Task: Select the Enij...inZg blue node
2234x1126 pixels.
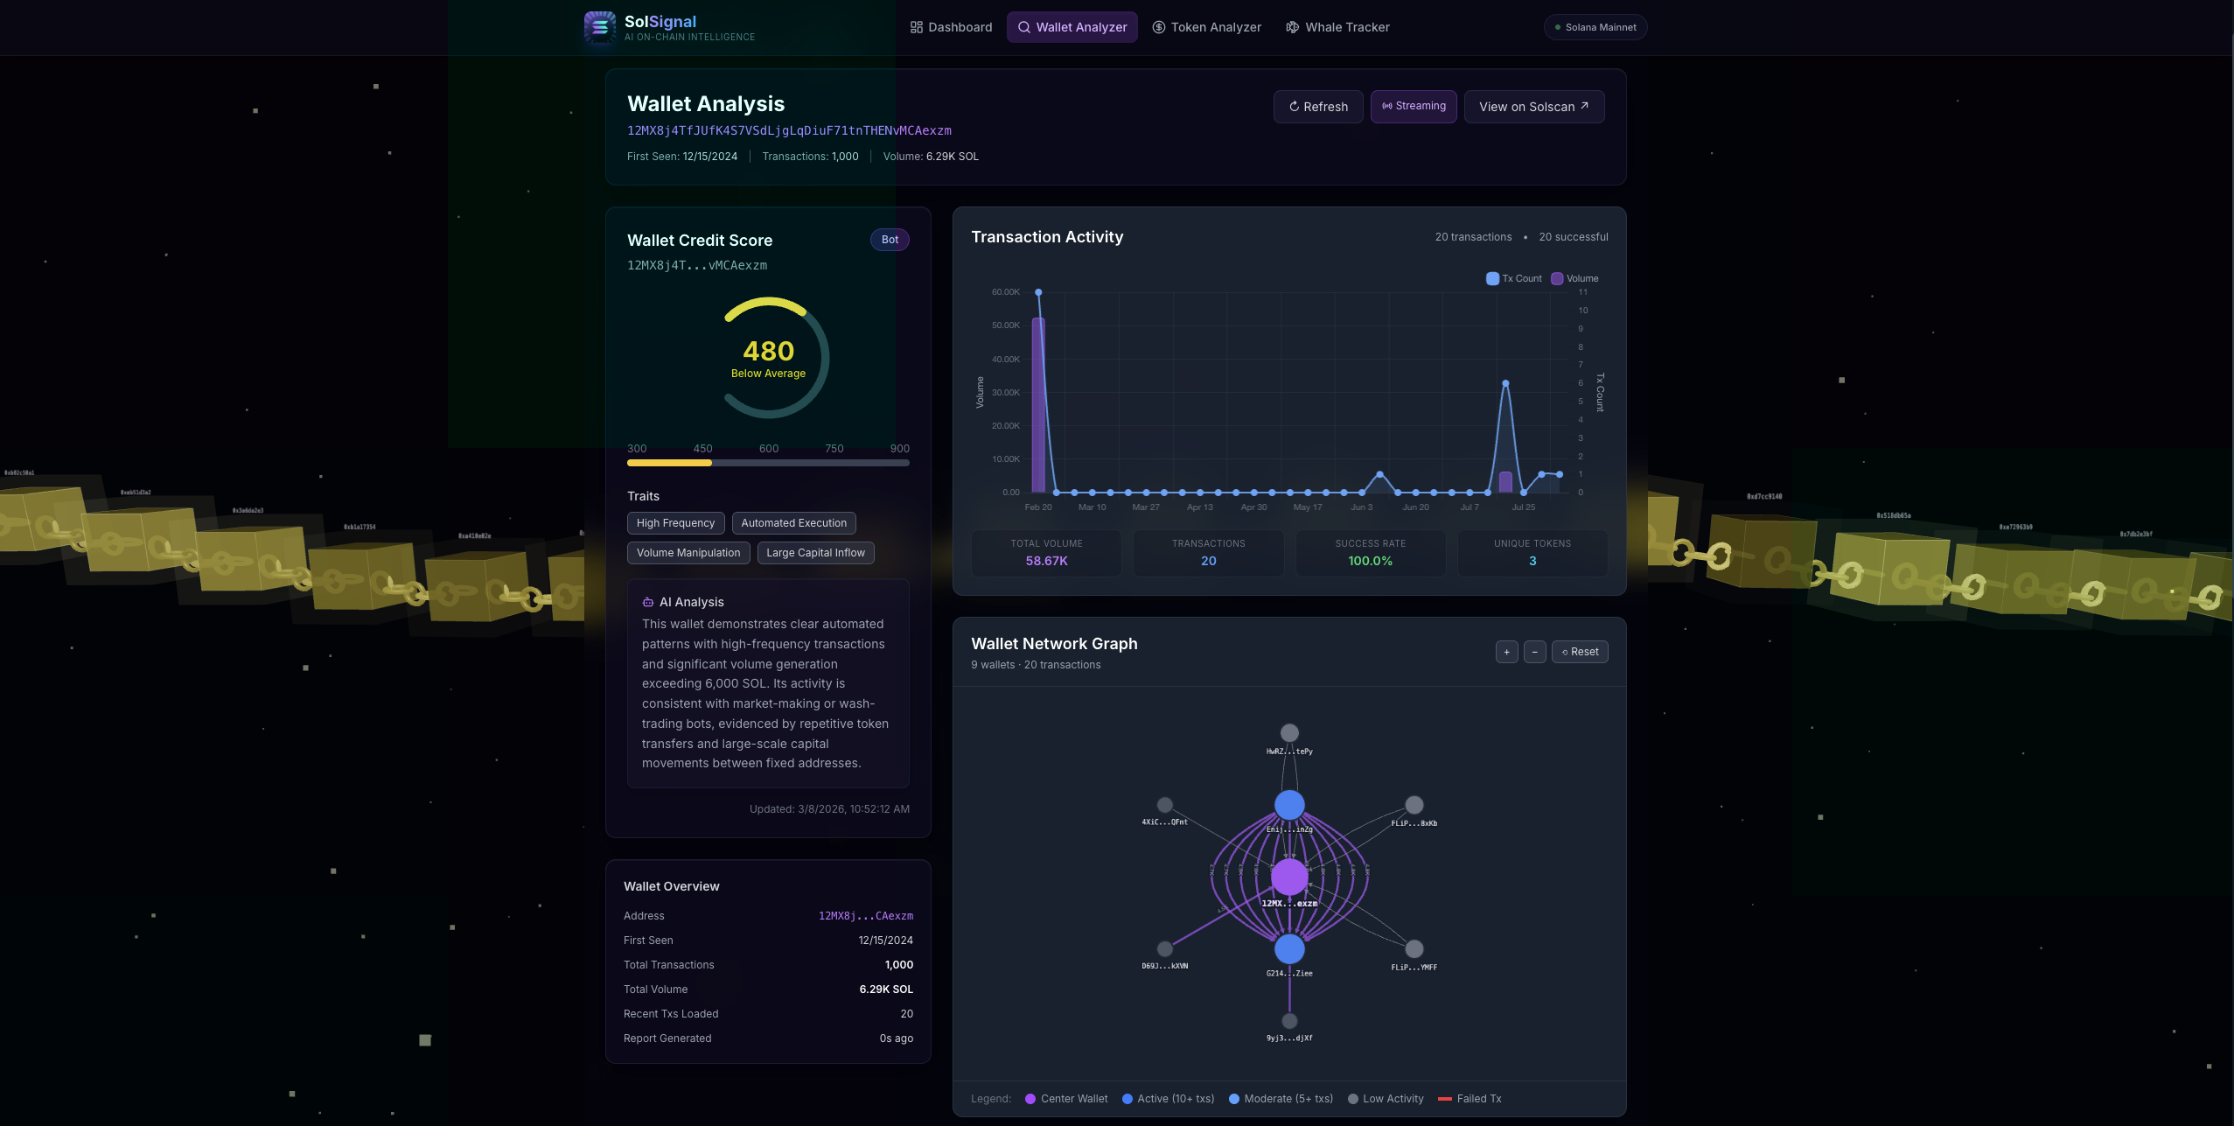Action: tap(1289, 805)
